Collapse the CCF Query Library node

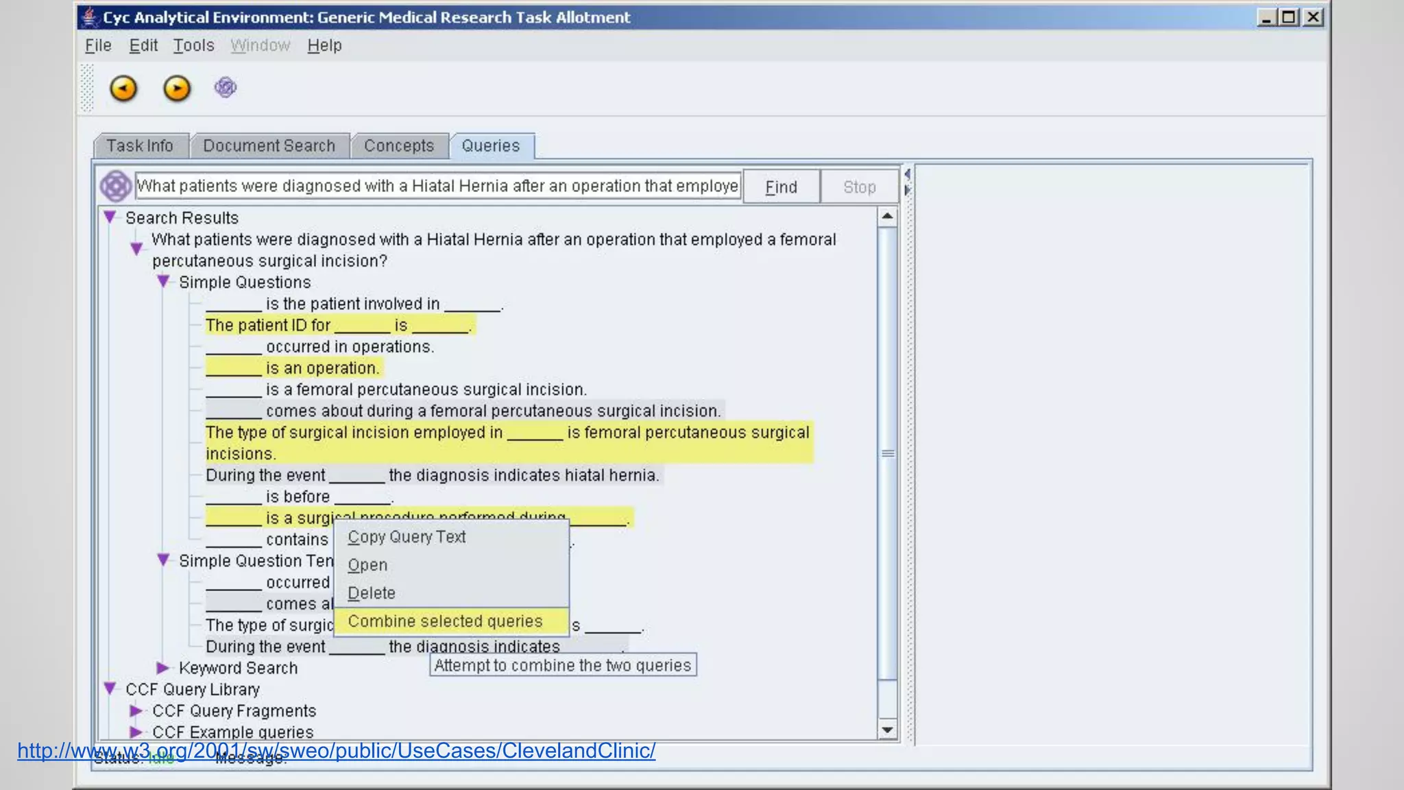(x=110, y=689)
